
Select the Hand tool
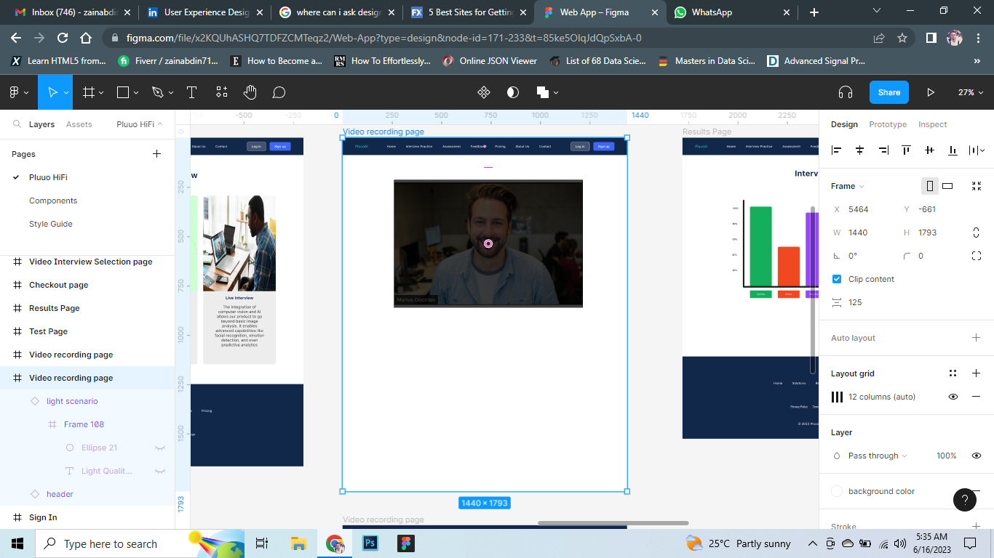click(x=250, y=92)
